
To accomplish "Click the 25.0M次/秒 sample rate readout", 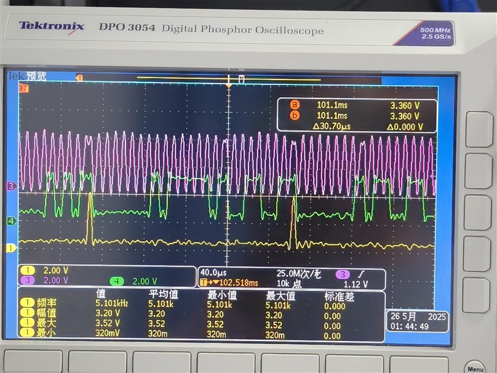I will 299,274.
